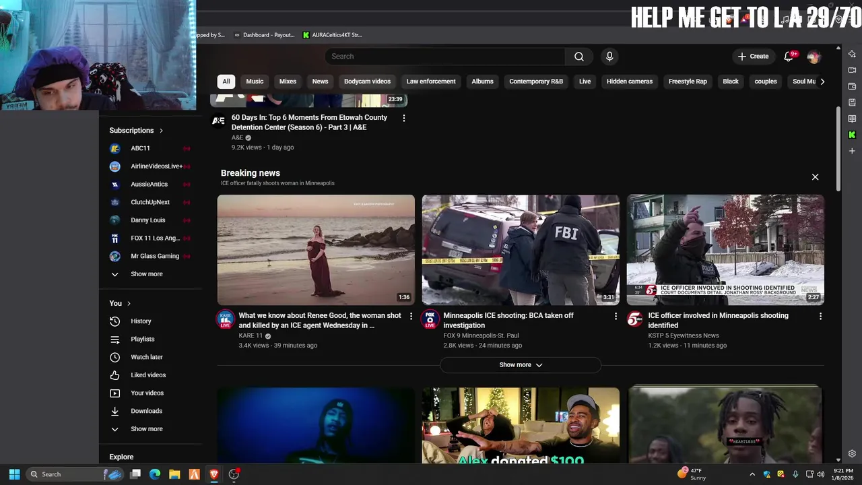Dismiss Breaking news section

(x=815, y=177)
